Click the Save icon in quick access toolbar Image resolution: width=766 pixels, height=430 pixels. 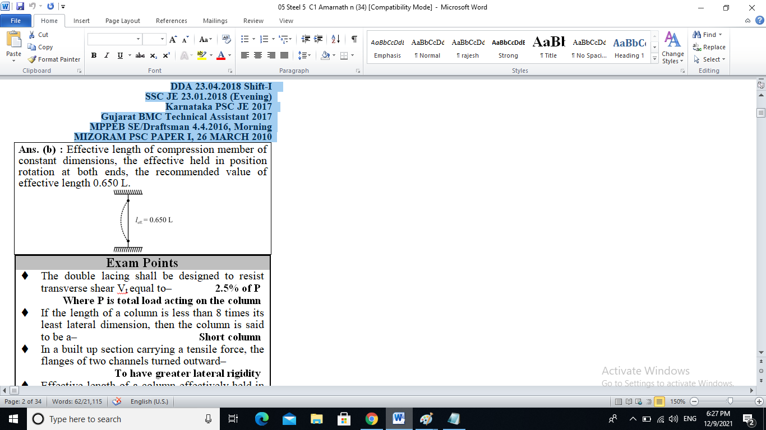point(20,7)
